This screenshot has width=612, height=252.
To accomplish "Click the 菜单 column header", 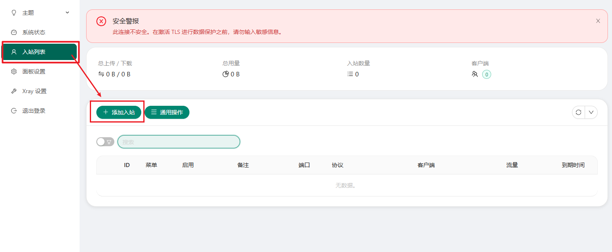I will click(151, 165).
